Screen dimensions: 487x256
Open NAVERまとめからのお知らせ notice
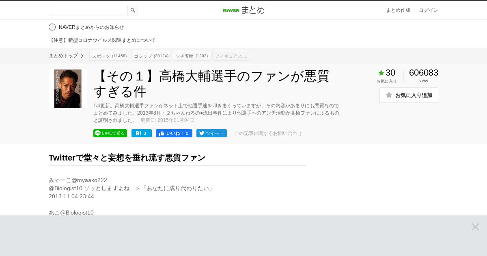[x=91, y=27]
